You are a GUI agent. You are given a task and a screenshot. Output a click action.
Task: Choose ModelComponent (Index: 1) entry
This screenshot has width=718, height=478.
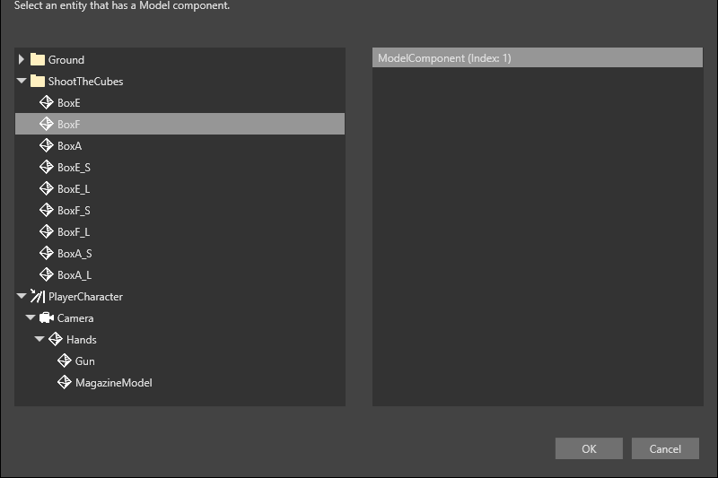(x=537, y=57)
